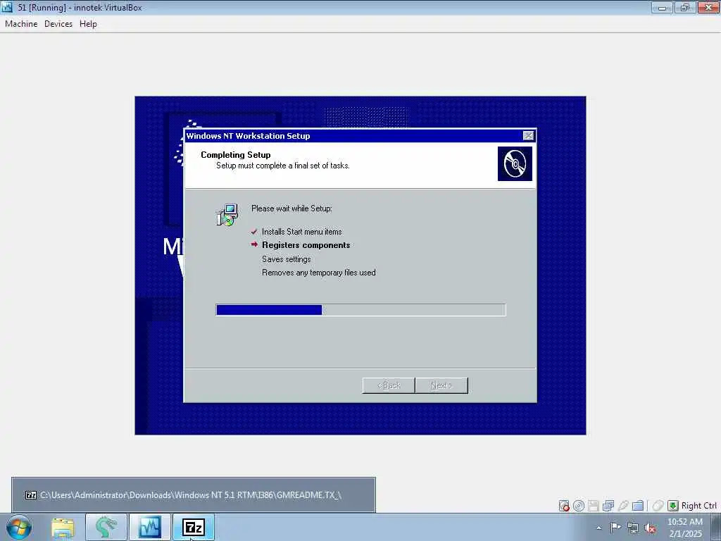The width and height of the screenshot is (721, 541).
Task: Click the Back button in setup
Action: (389, 385)
